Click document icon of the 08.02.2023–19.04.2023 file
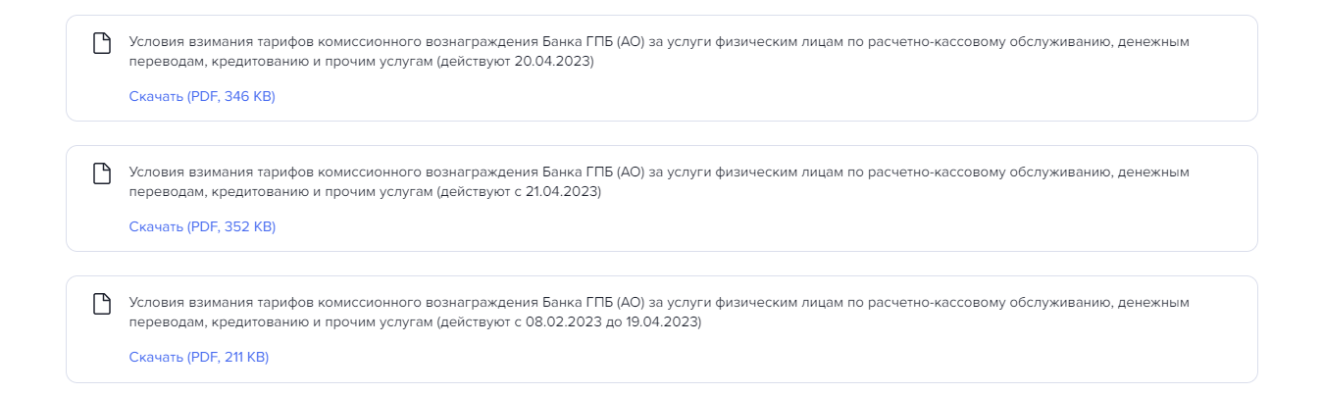The image size is (1323, 394). 100,304
